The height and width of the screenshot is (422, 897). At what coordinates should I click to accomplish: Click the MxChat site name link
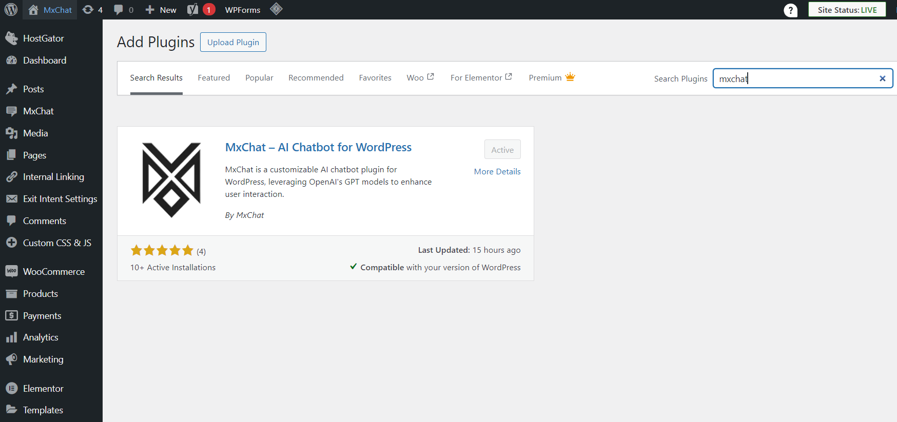pyautogui.click(x=57, y=10)
